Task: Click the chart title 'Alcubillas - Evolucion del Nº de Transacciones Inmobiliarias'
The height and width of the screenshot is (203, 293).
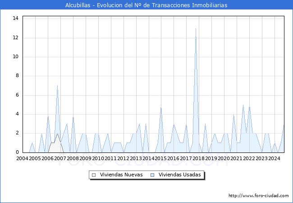Action: click(146, 5)
